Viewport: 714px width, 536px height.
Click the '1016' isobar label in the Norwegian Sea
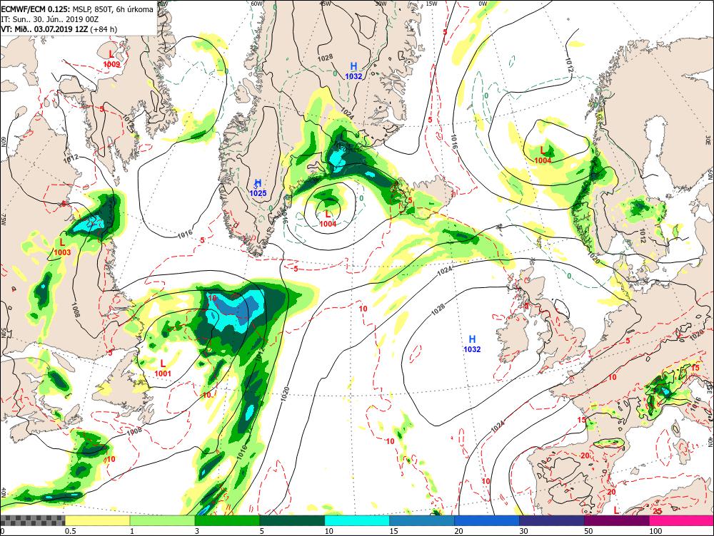pos(454,142)
